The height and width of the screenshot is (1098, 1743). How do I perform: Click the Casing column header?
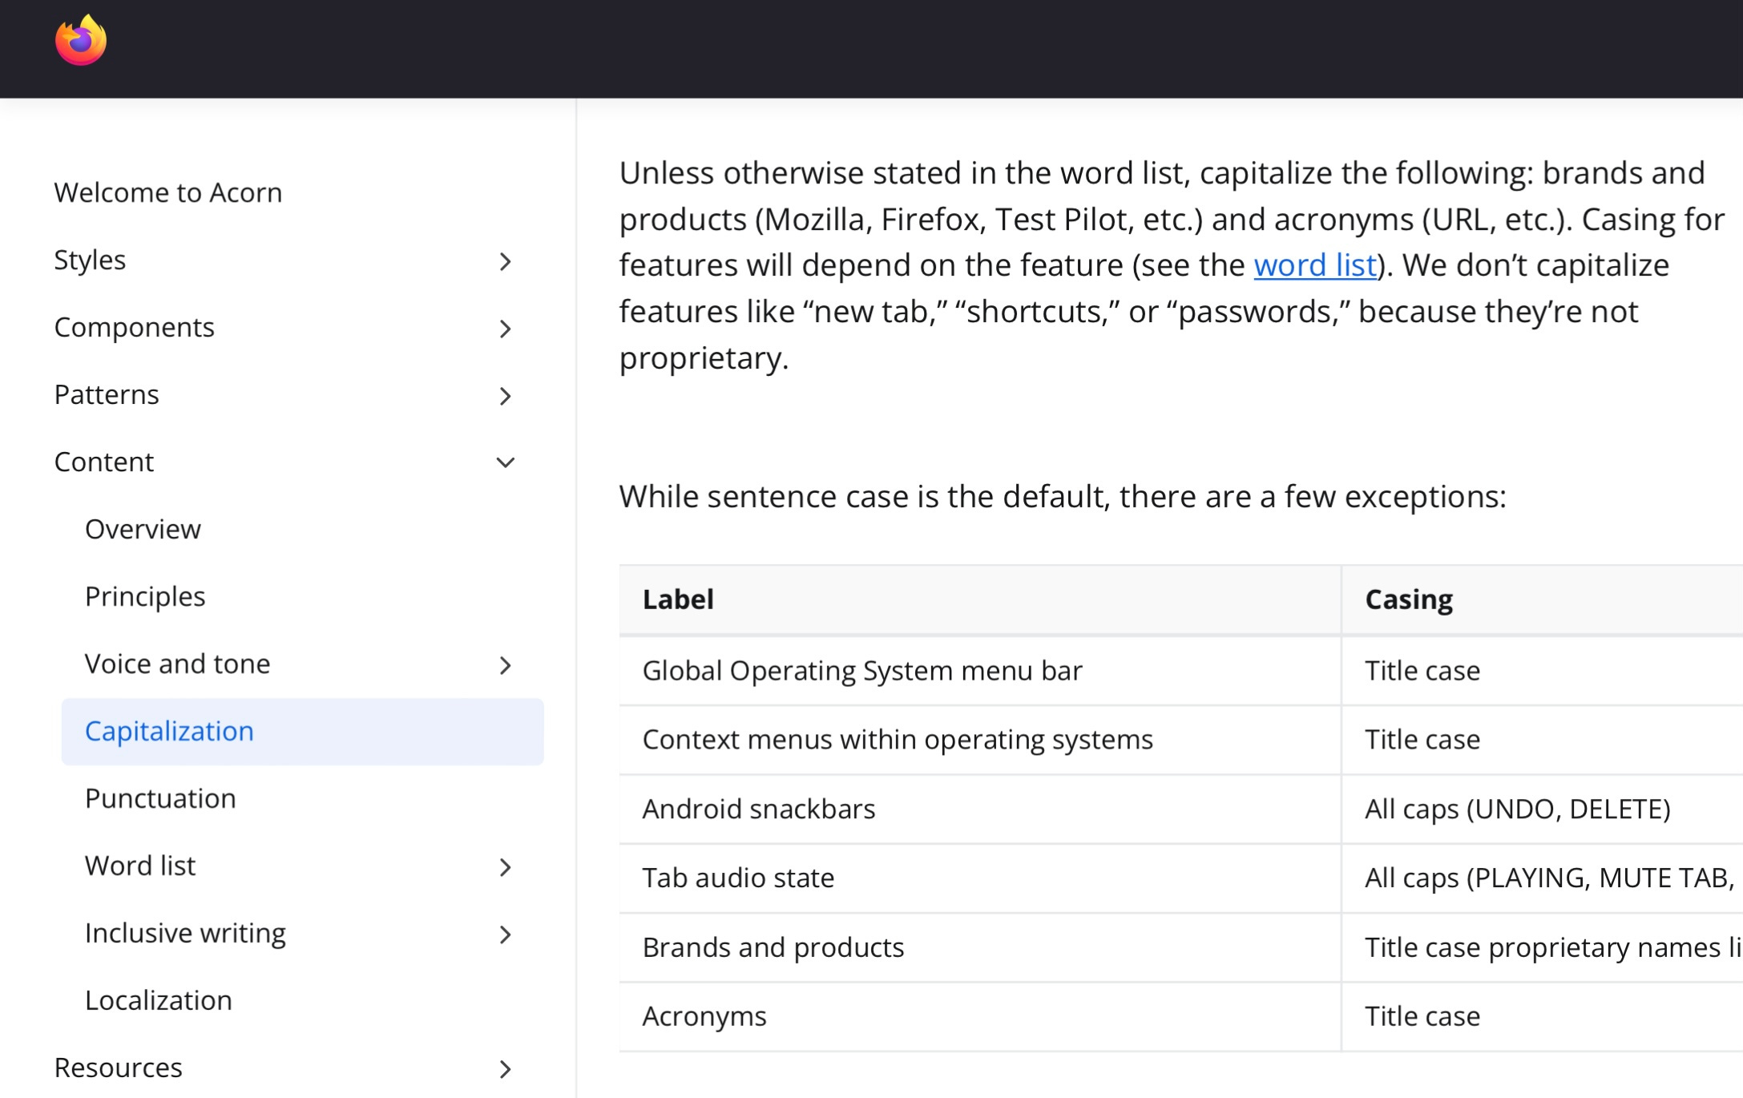pos(1543,599)
